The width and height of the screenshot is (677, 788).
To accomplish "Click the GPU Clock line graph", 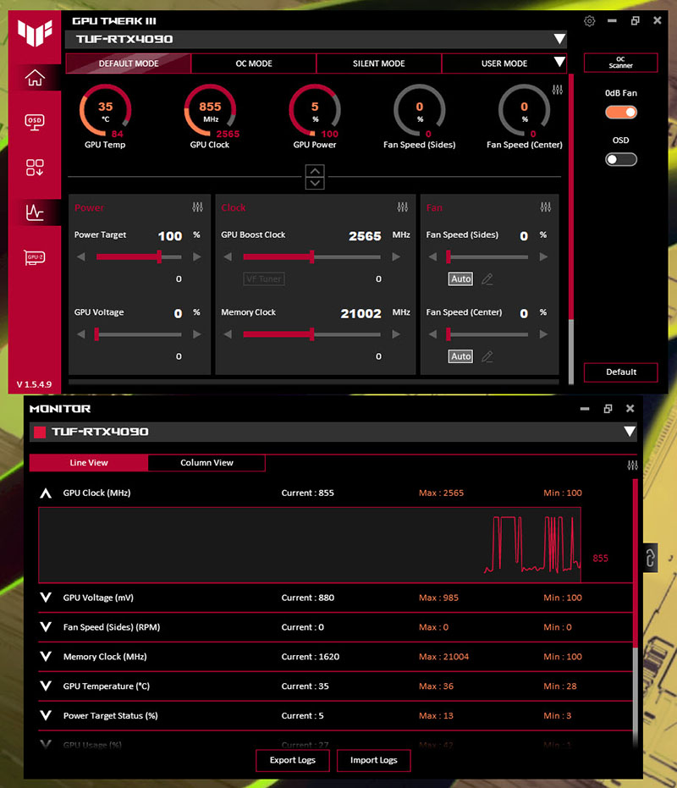I will coord(310,545).
